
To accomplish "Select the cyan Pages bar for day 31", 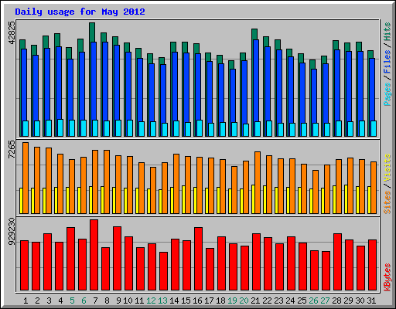I will (x=374, y=128).
